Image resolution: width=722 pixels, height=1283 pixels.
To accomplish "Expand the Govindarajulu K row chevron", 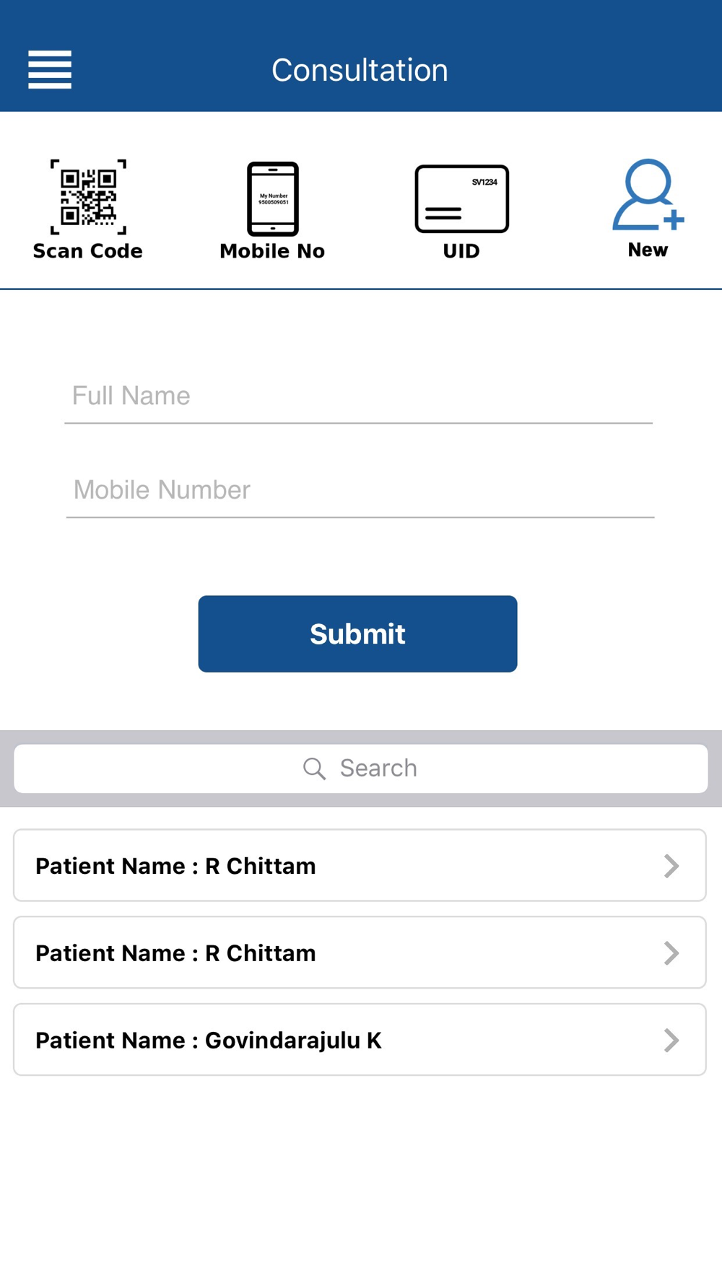I will [x=671, y=1041].
